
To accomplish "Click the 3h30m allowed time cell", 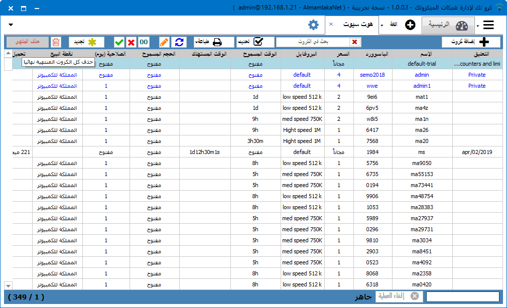I will point(256,141).
